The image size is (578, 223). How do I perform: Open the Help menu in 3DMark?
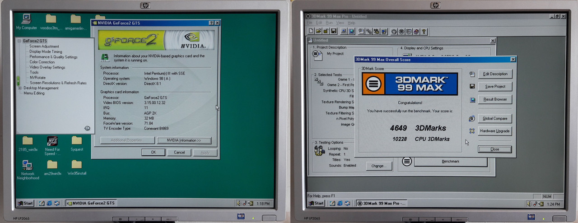(x=351, y=23)
